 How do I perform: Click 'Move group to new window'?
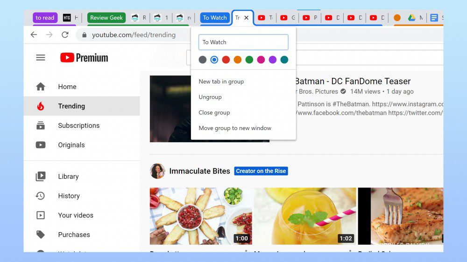pos(235,128)
